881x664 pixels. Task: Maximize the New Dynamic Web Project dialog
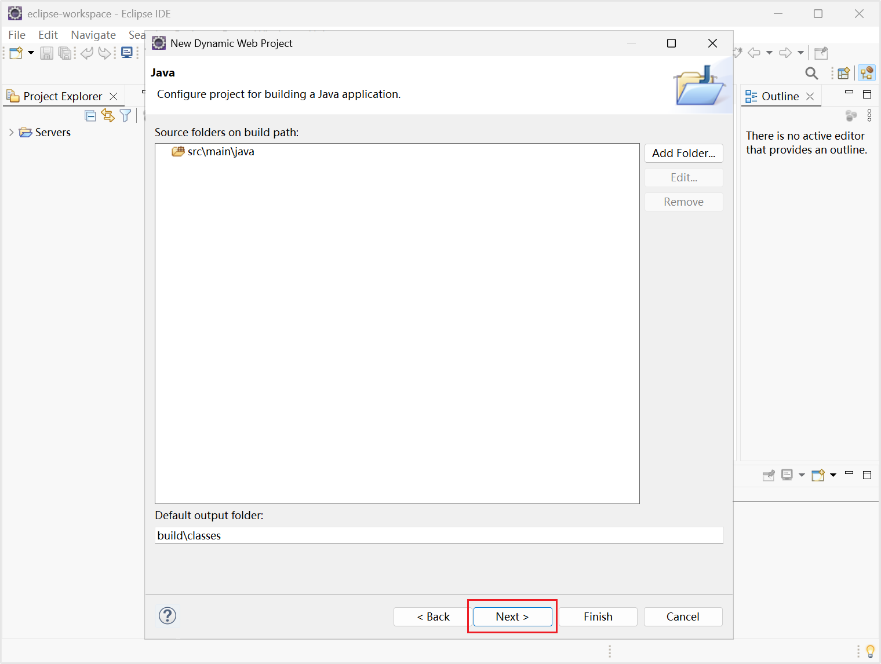[672, 43]
